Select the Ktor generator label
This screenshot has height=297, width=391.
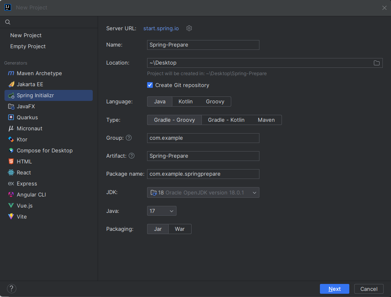coord(22,139)
